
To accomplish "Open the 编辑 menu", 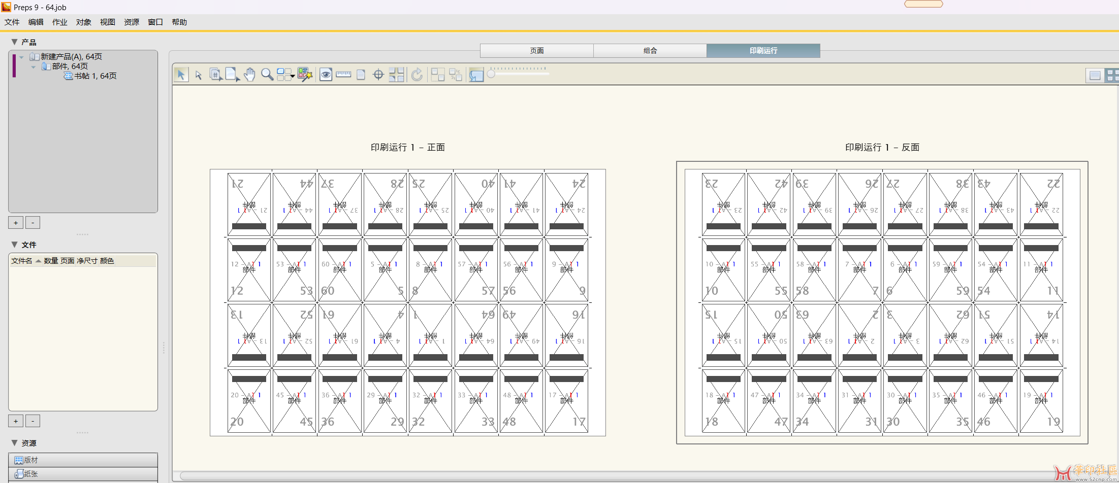I will tap(36, 22).
